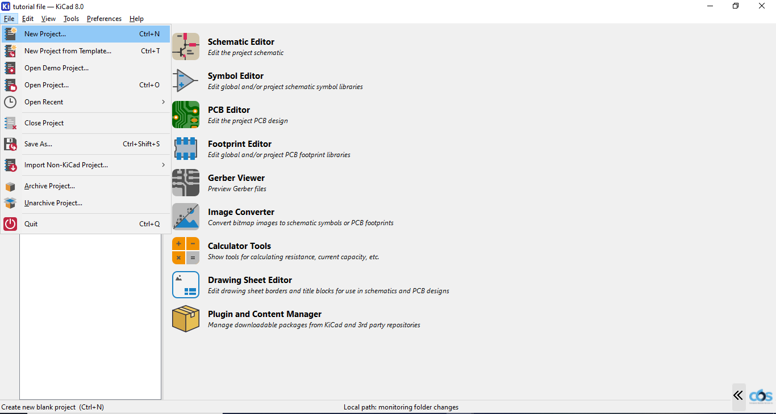Viewport: 776px width, 414px height.
Task: Click the double-chevron collapse icon
Action: click(x=738, y=395)
